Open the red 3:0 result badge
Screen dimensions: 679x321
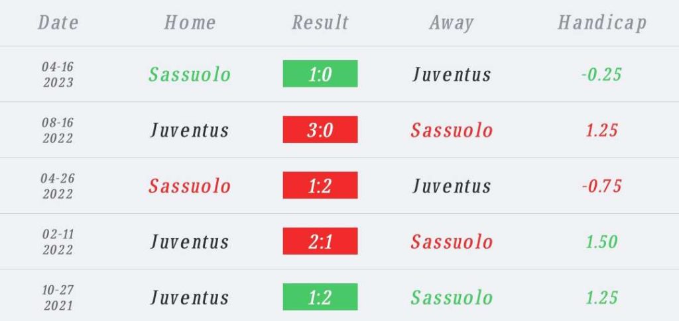tap(320, 130)
